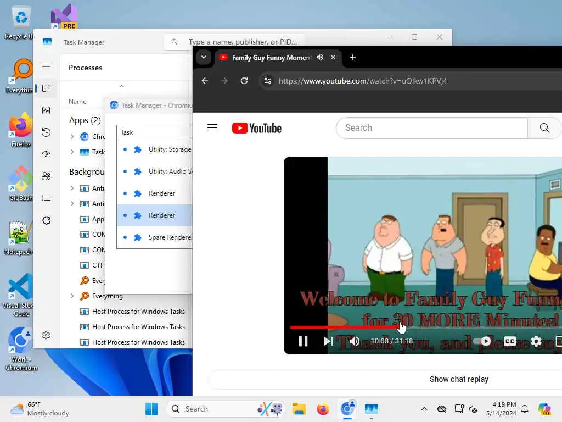Open Notepad++ desktop shortcut
The image size is (562, 422).
(19, 238)
